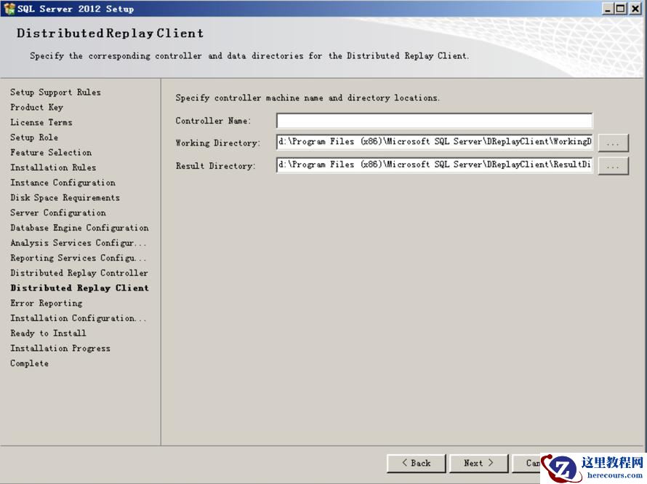The width and height of the screenshot is (647, 484).
Task: Click the Working Directory path field
Action: (435, 142)
